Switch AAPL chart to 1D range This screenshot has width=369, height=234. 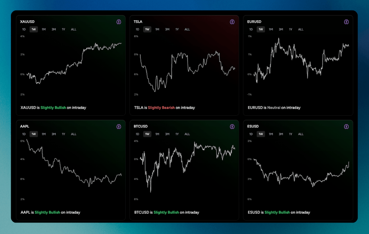[x=24, y=134]
